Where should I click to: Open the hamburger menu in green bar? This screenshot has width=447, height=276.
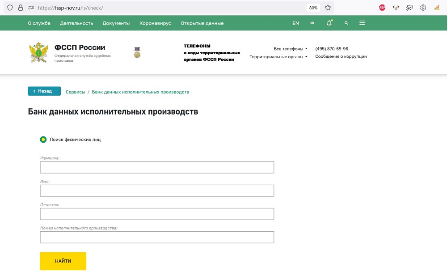(362, 23)
